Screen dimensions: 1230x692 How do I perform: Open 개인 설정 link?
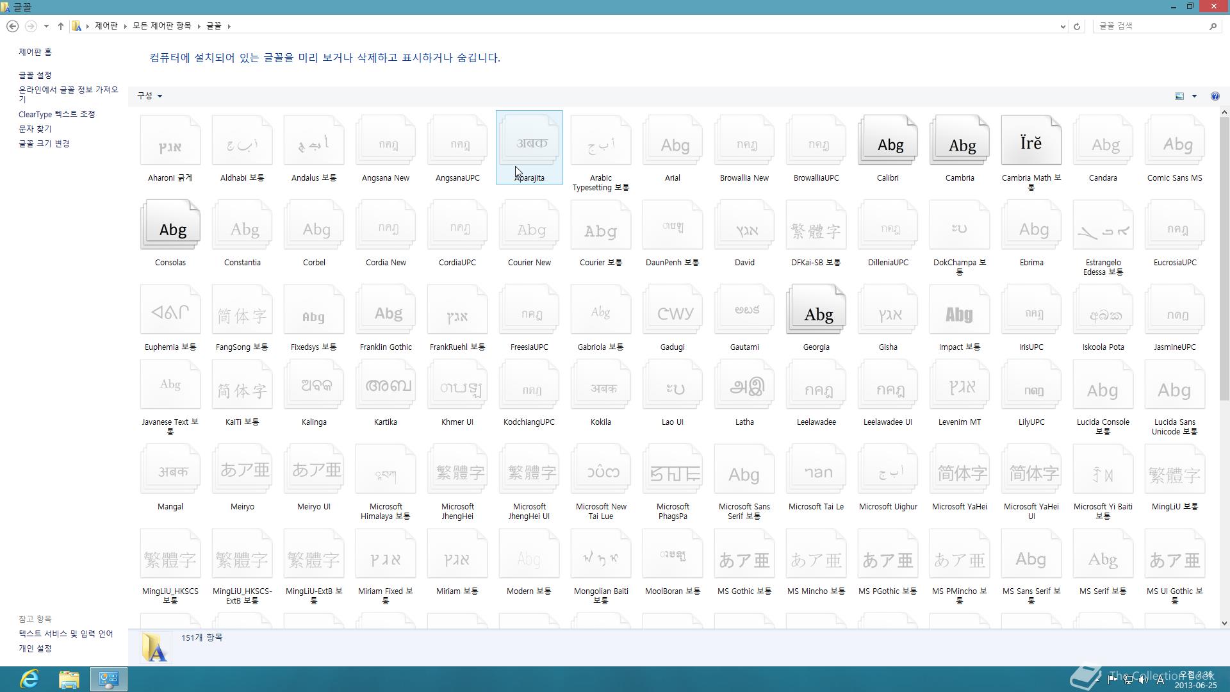[35, 648]
